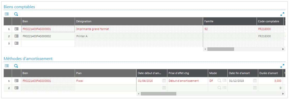Open Mode lookup magnifier in empty row 2
Viewport: 289px width, 99px height.
point(219,88)
